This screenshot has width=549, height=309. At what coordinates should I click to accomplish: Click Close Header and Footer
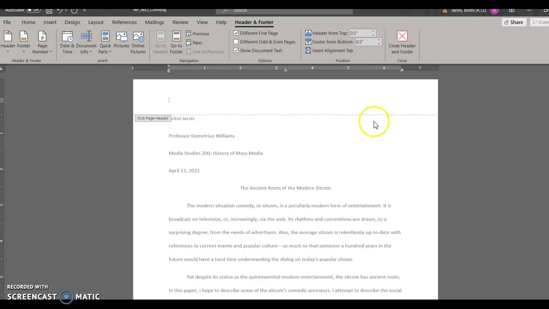402,42
